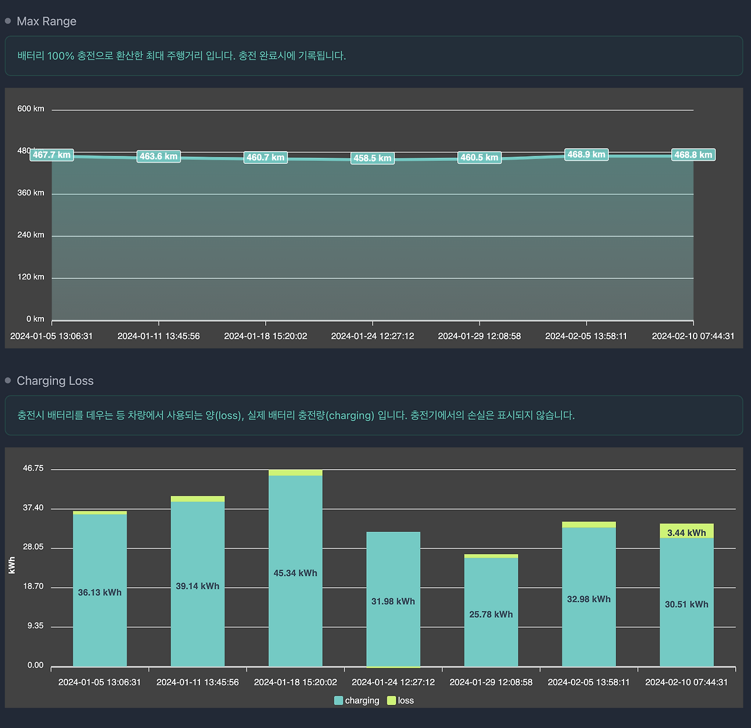751x728 pixels.
Task: Toggle the charging series in legend
Action: click(357, 700)
